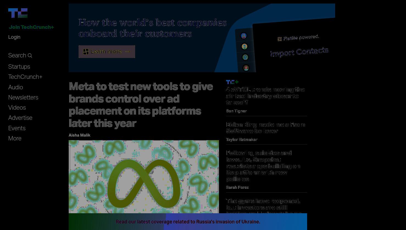Click the Login link
Viewport: 406px width, 230px height.
tap(14, 37)
